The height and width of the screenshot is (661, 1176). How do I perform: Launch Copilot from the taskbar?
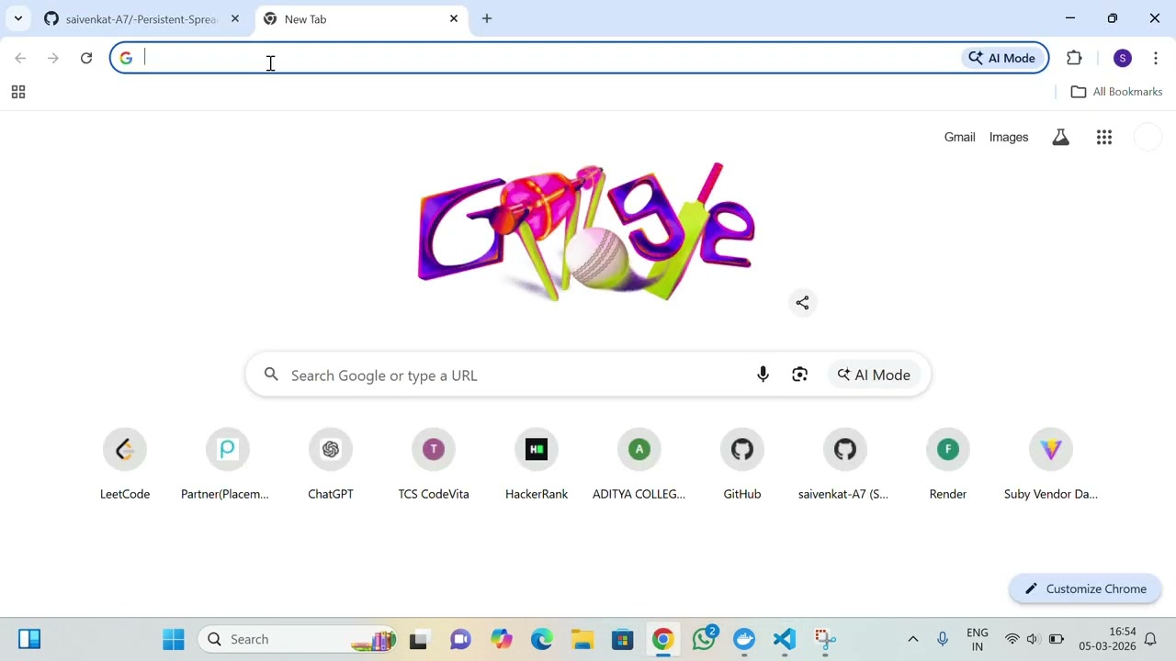coord(501,639)
